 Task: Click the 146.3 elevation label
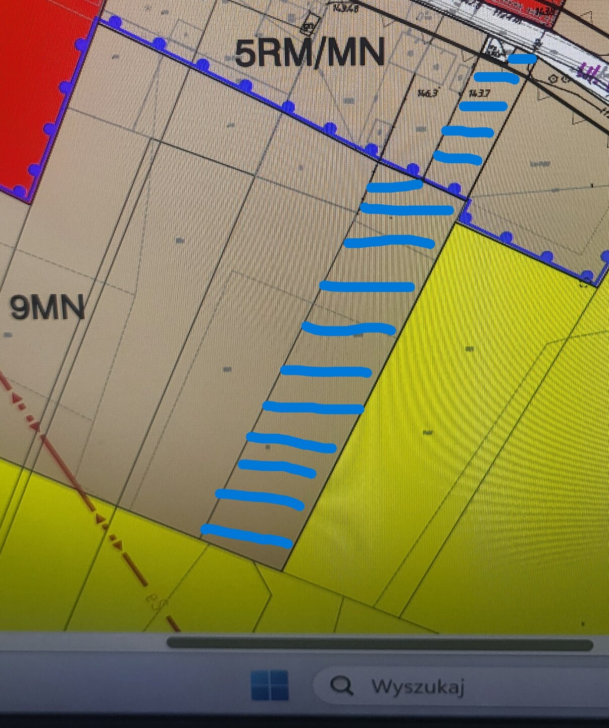[x=427, y=93]
